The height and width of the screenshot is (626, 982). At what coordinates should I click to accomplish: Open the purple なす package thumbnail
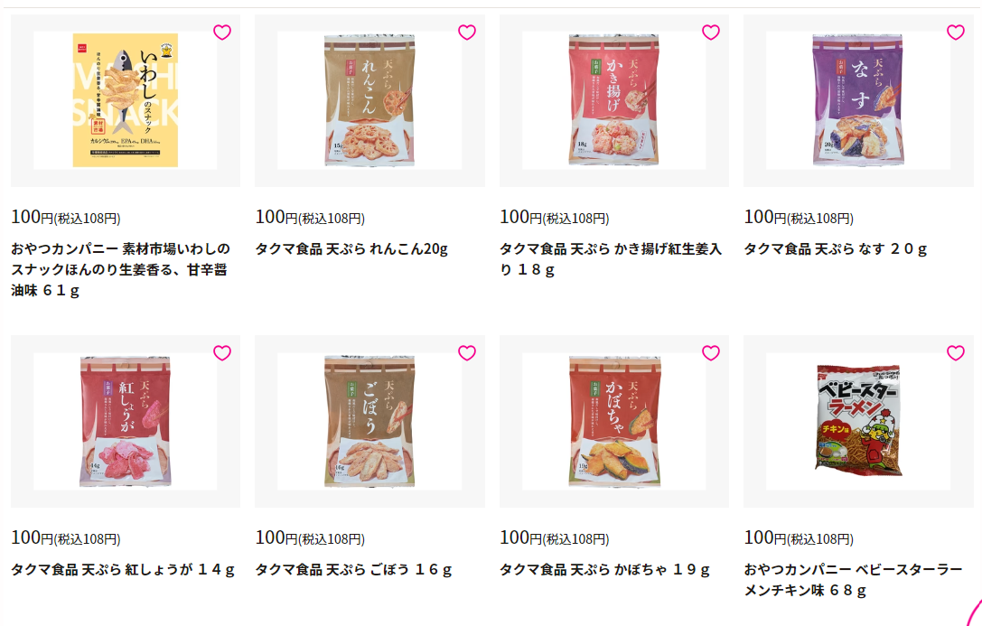858,100
